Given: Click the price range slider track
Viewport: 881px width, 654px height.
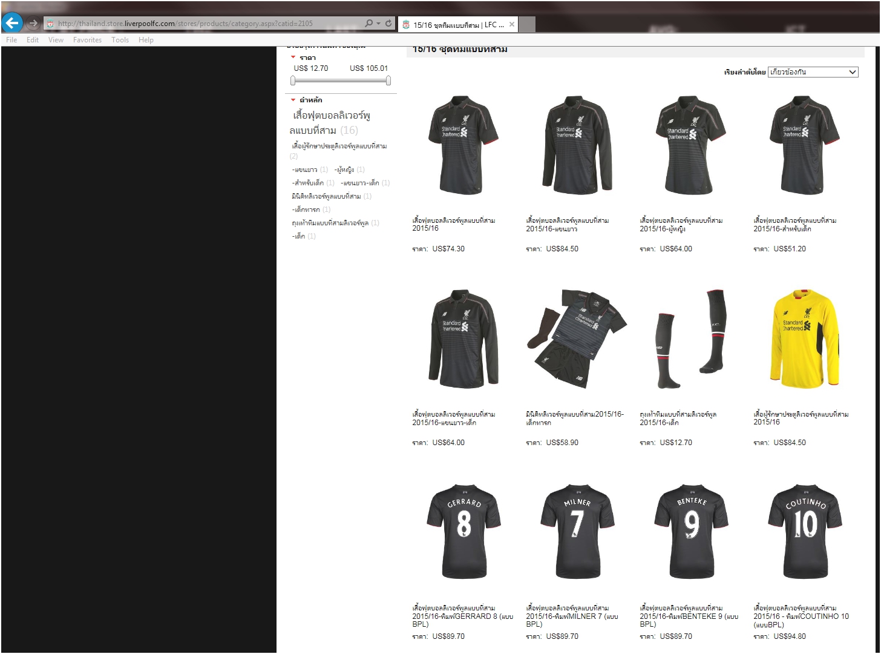Looking at the screenshot, I should (x=341, y=81).
